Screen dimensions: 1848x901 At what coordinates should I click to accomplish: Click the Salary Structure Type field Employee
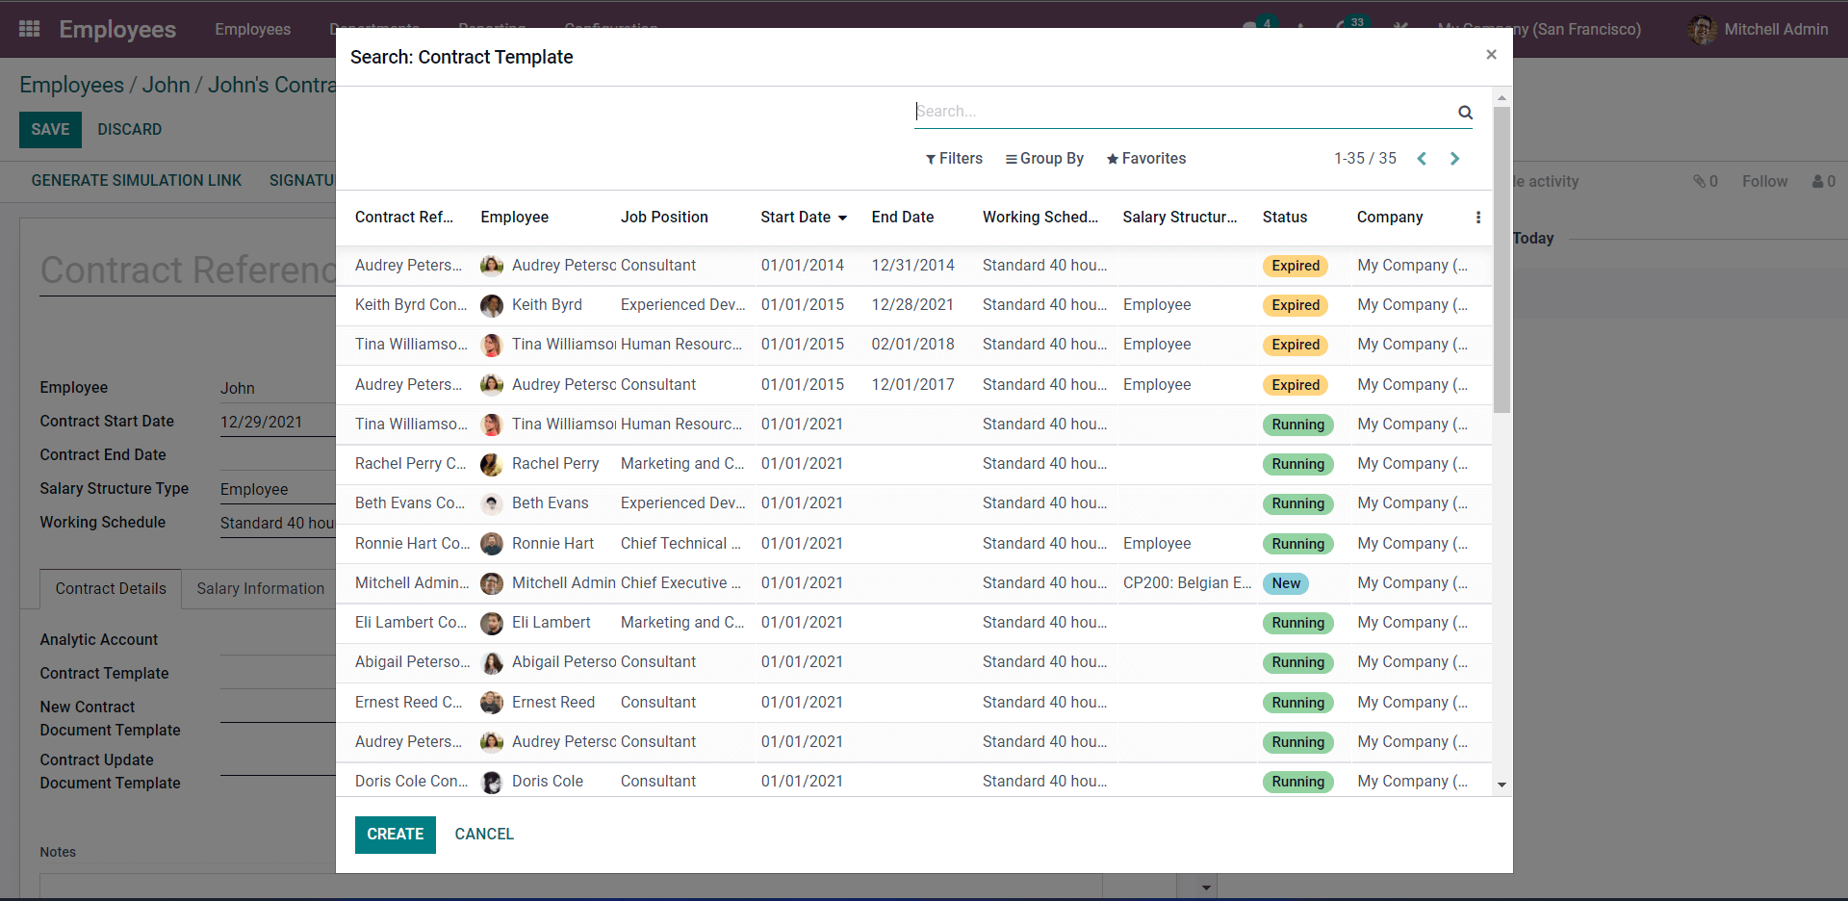[x=254, y=490]
